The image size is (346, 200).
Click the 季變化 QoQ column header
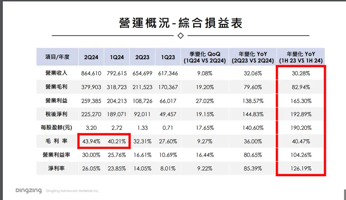point(204,57)
